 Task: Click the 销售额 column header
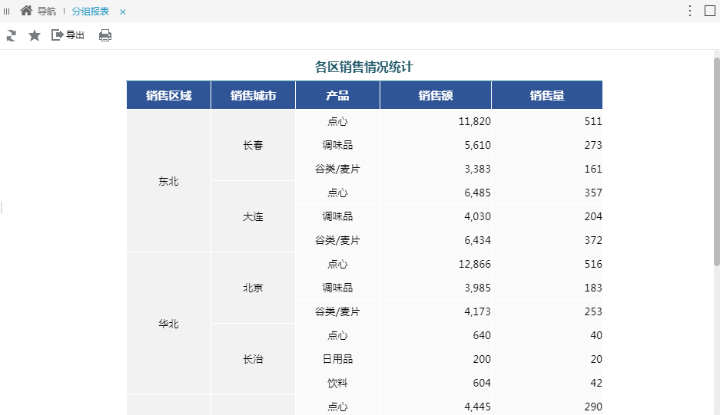click(x=436, y=95)
